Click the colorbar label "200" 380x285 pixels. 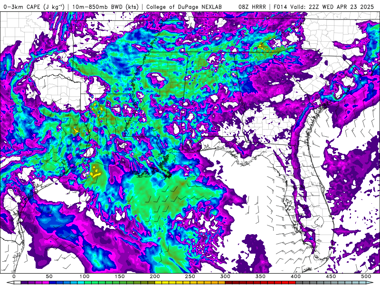[155, 276]
